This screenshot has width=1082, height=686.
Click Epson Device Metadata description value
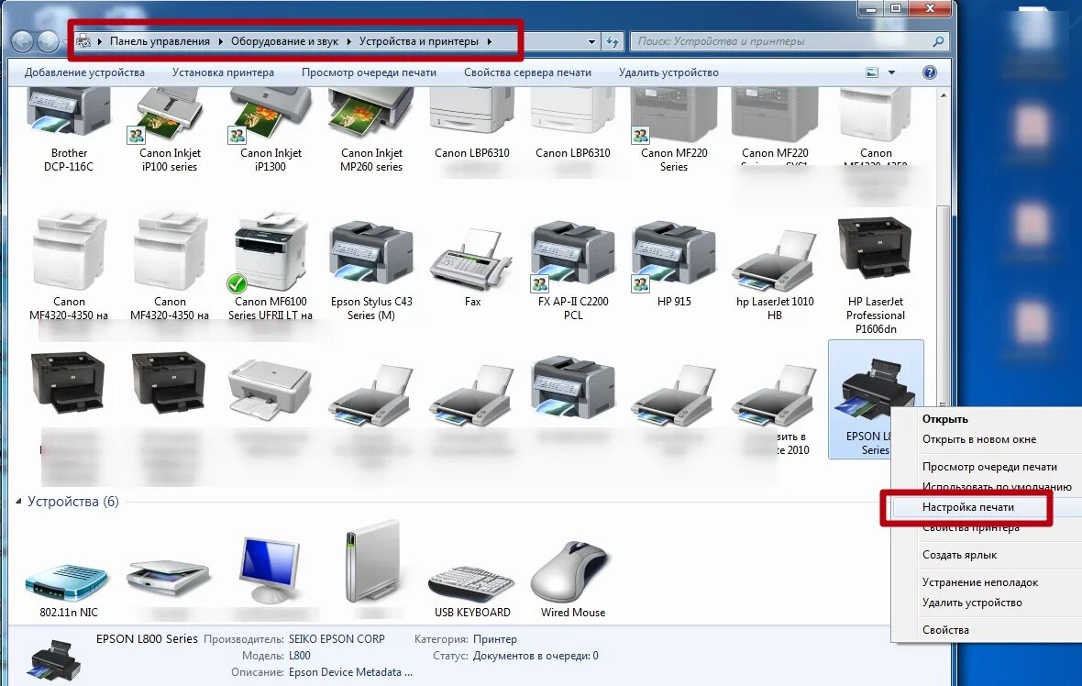[x=350, y=672]
